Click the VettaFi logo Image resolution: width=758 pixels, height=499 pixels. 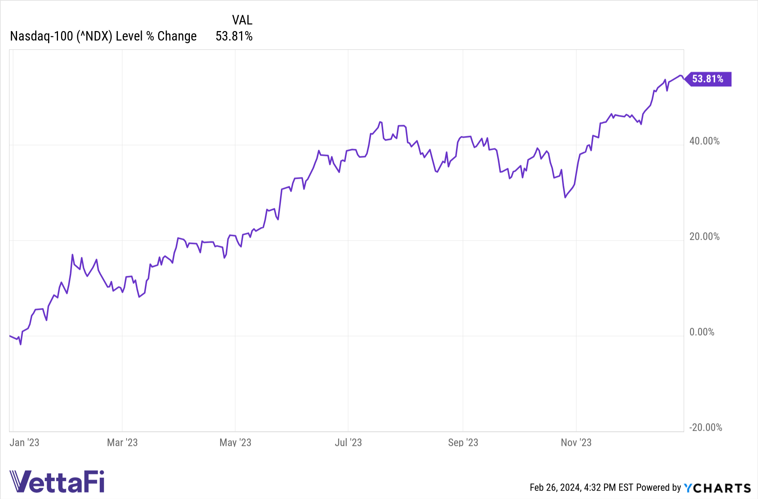click(57, 482)
